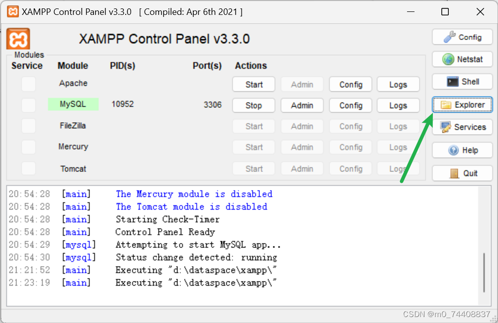This screenshot has height=323, width=498.
Task: Click the XAMPP title bar icon
Action: [13, 12]
